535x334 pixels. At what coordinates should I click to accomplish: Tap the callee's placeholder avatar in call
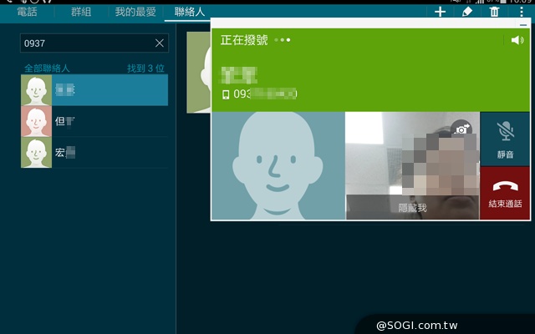coord(278,165)
